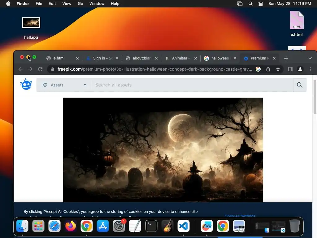Open the Chrome profile avatar menu

tap(300, 69)
